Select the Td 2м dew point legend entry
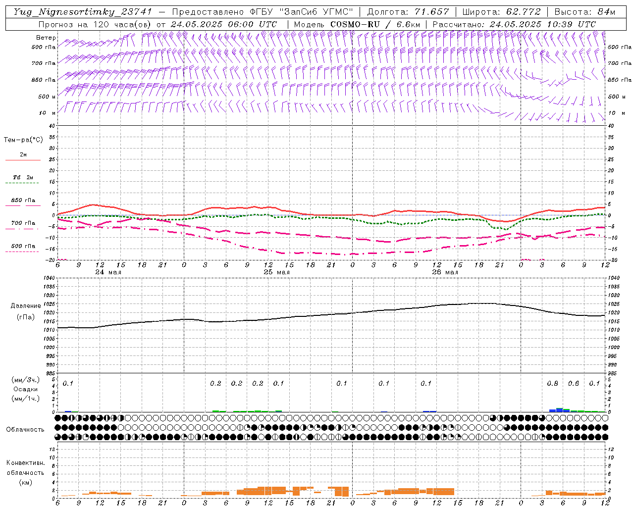 click(x=23, y=177)
